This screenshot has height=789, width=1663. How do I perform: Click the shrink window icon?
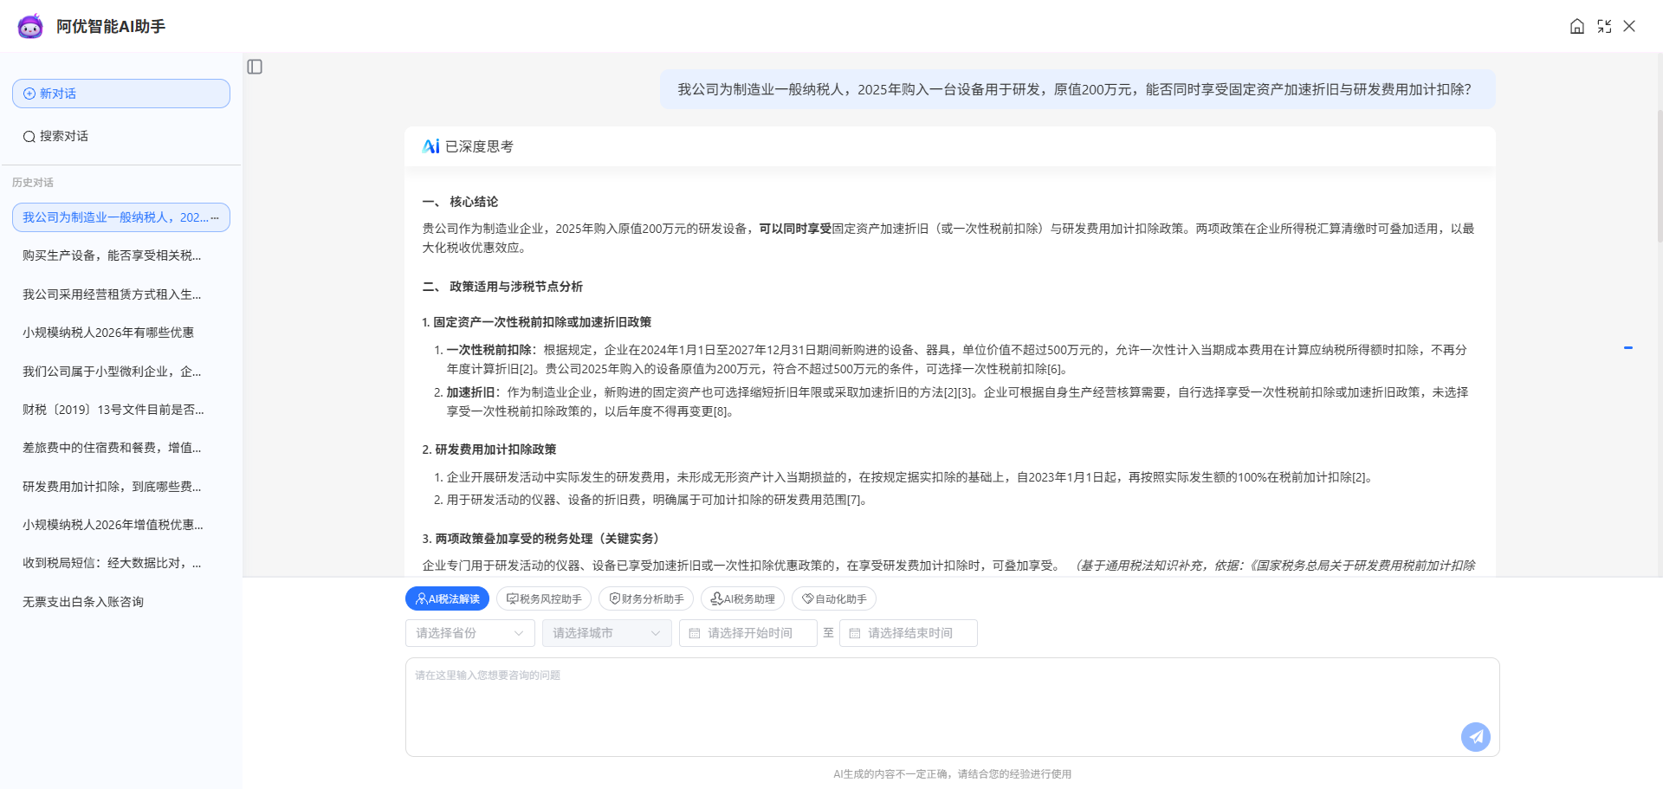click(1604, 26)
